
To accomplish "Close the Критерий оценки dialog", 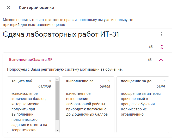I will [8, 8].
